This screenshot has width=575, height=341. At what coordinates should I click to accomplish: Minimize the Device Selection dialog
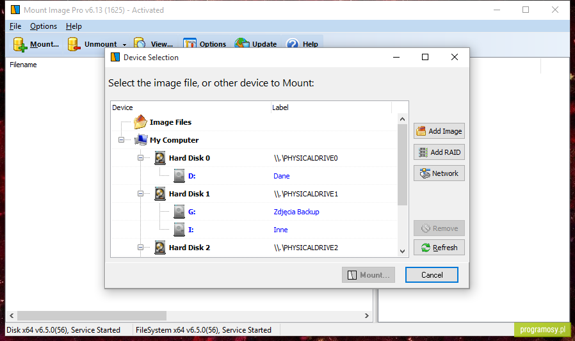[396, 57]
